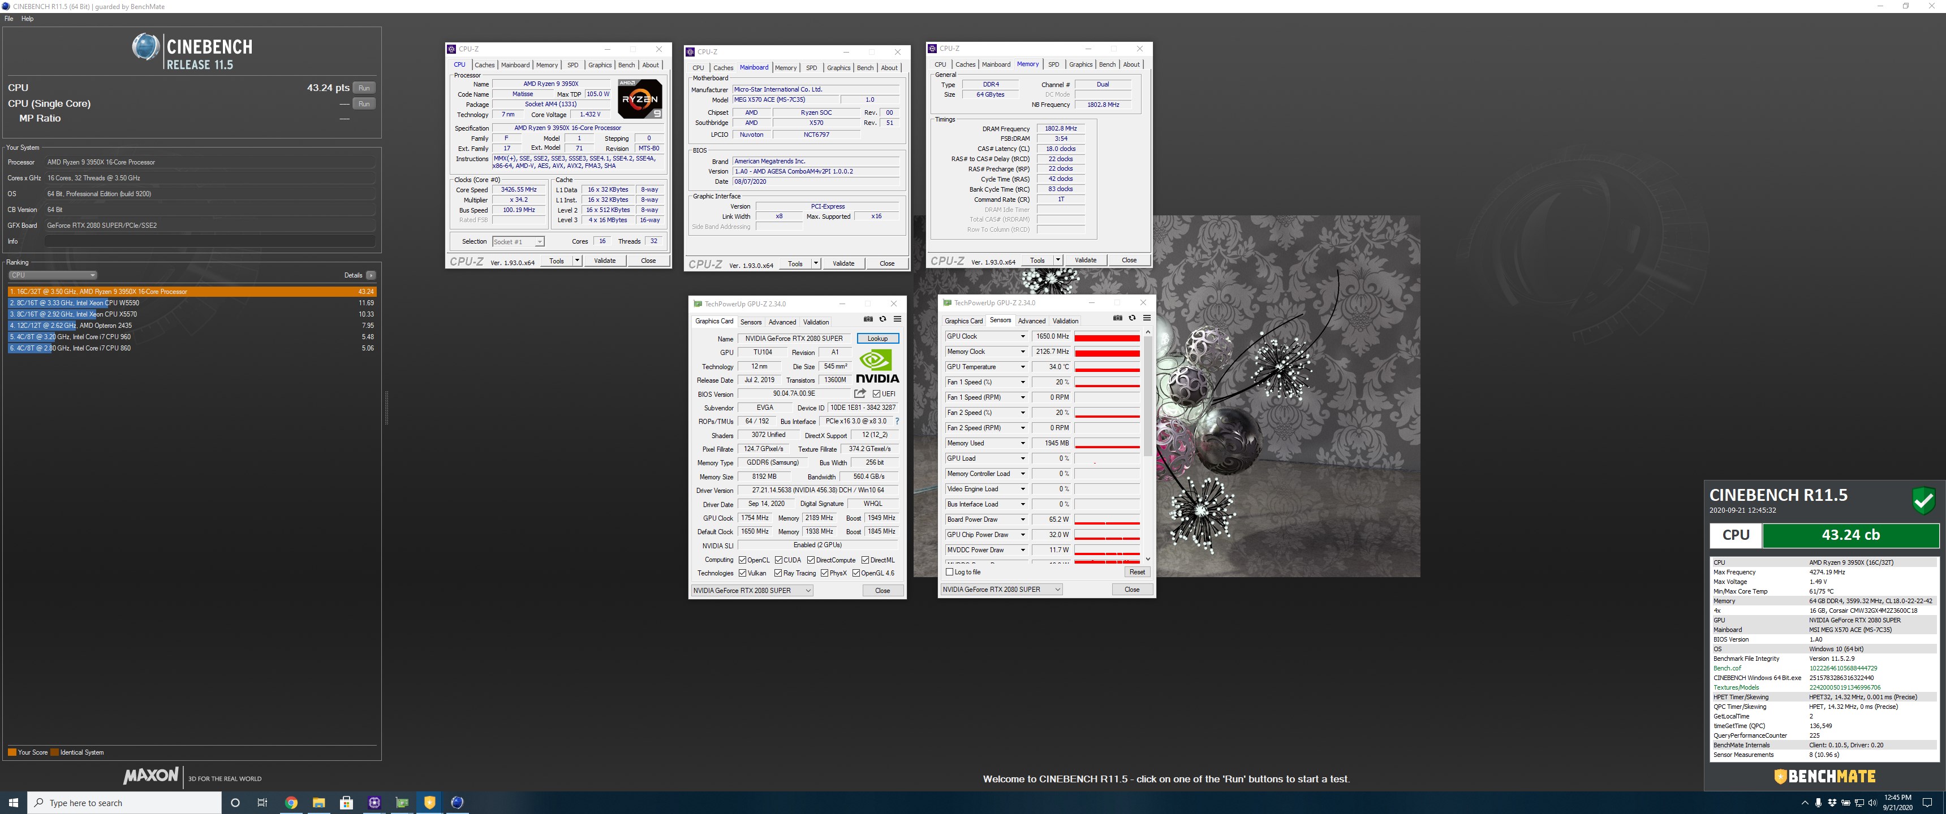
Task: Run the Cinebench CPU test
Action: [x=364, y=88]
